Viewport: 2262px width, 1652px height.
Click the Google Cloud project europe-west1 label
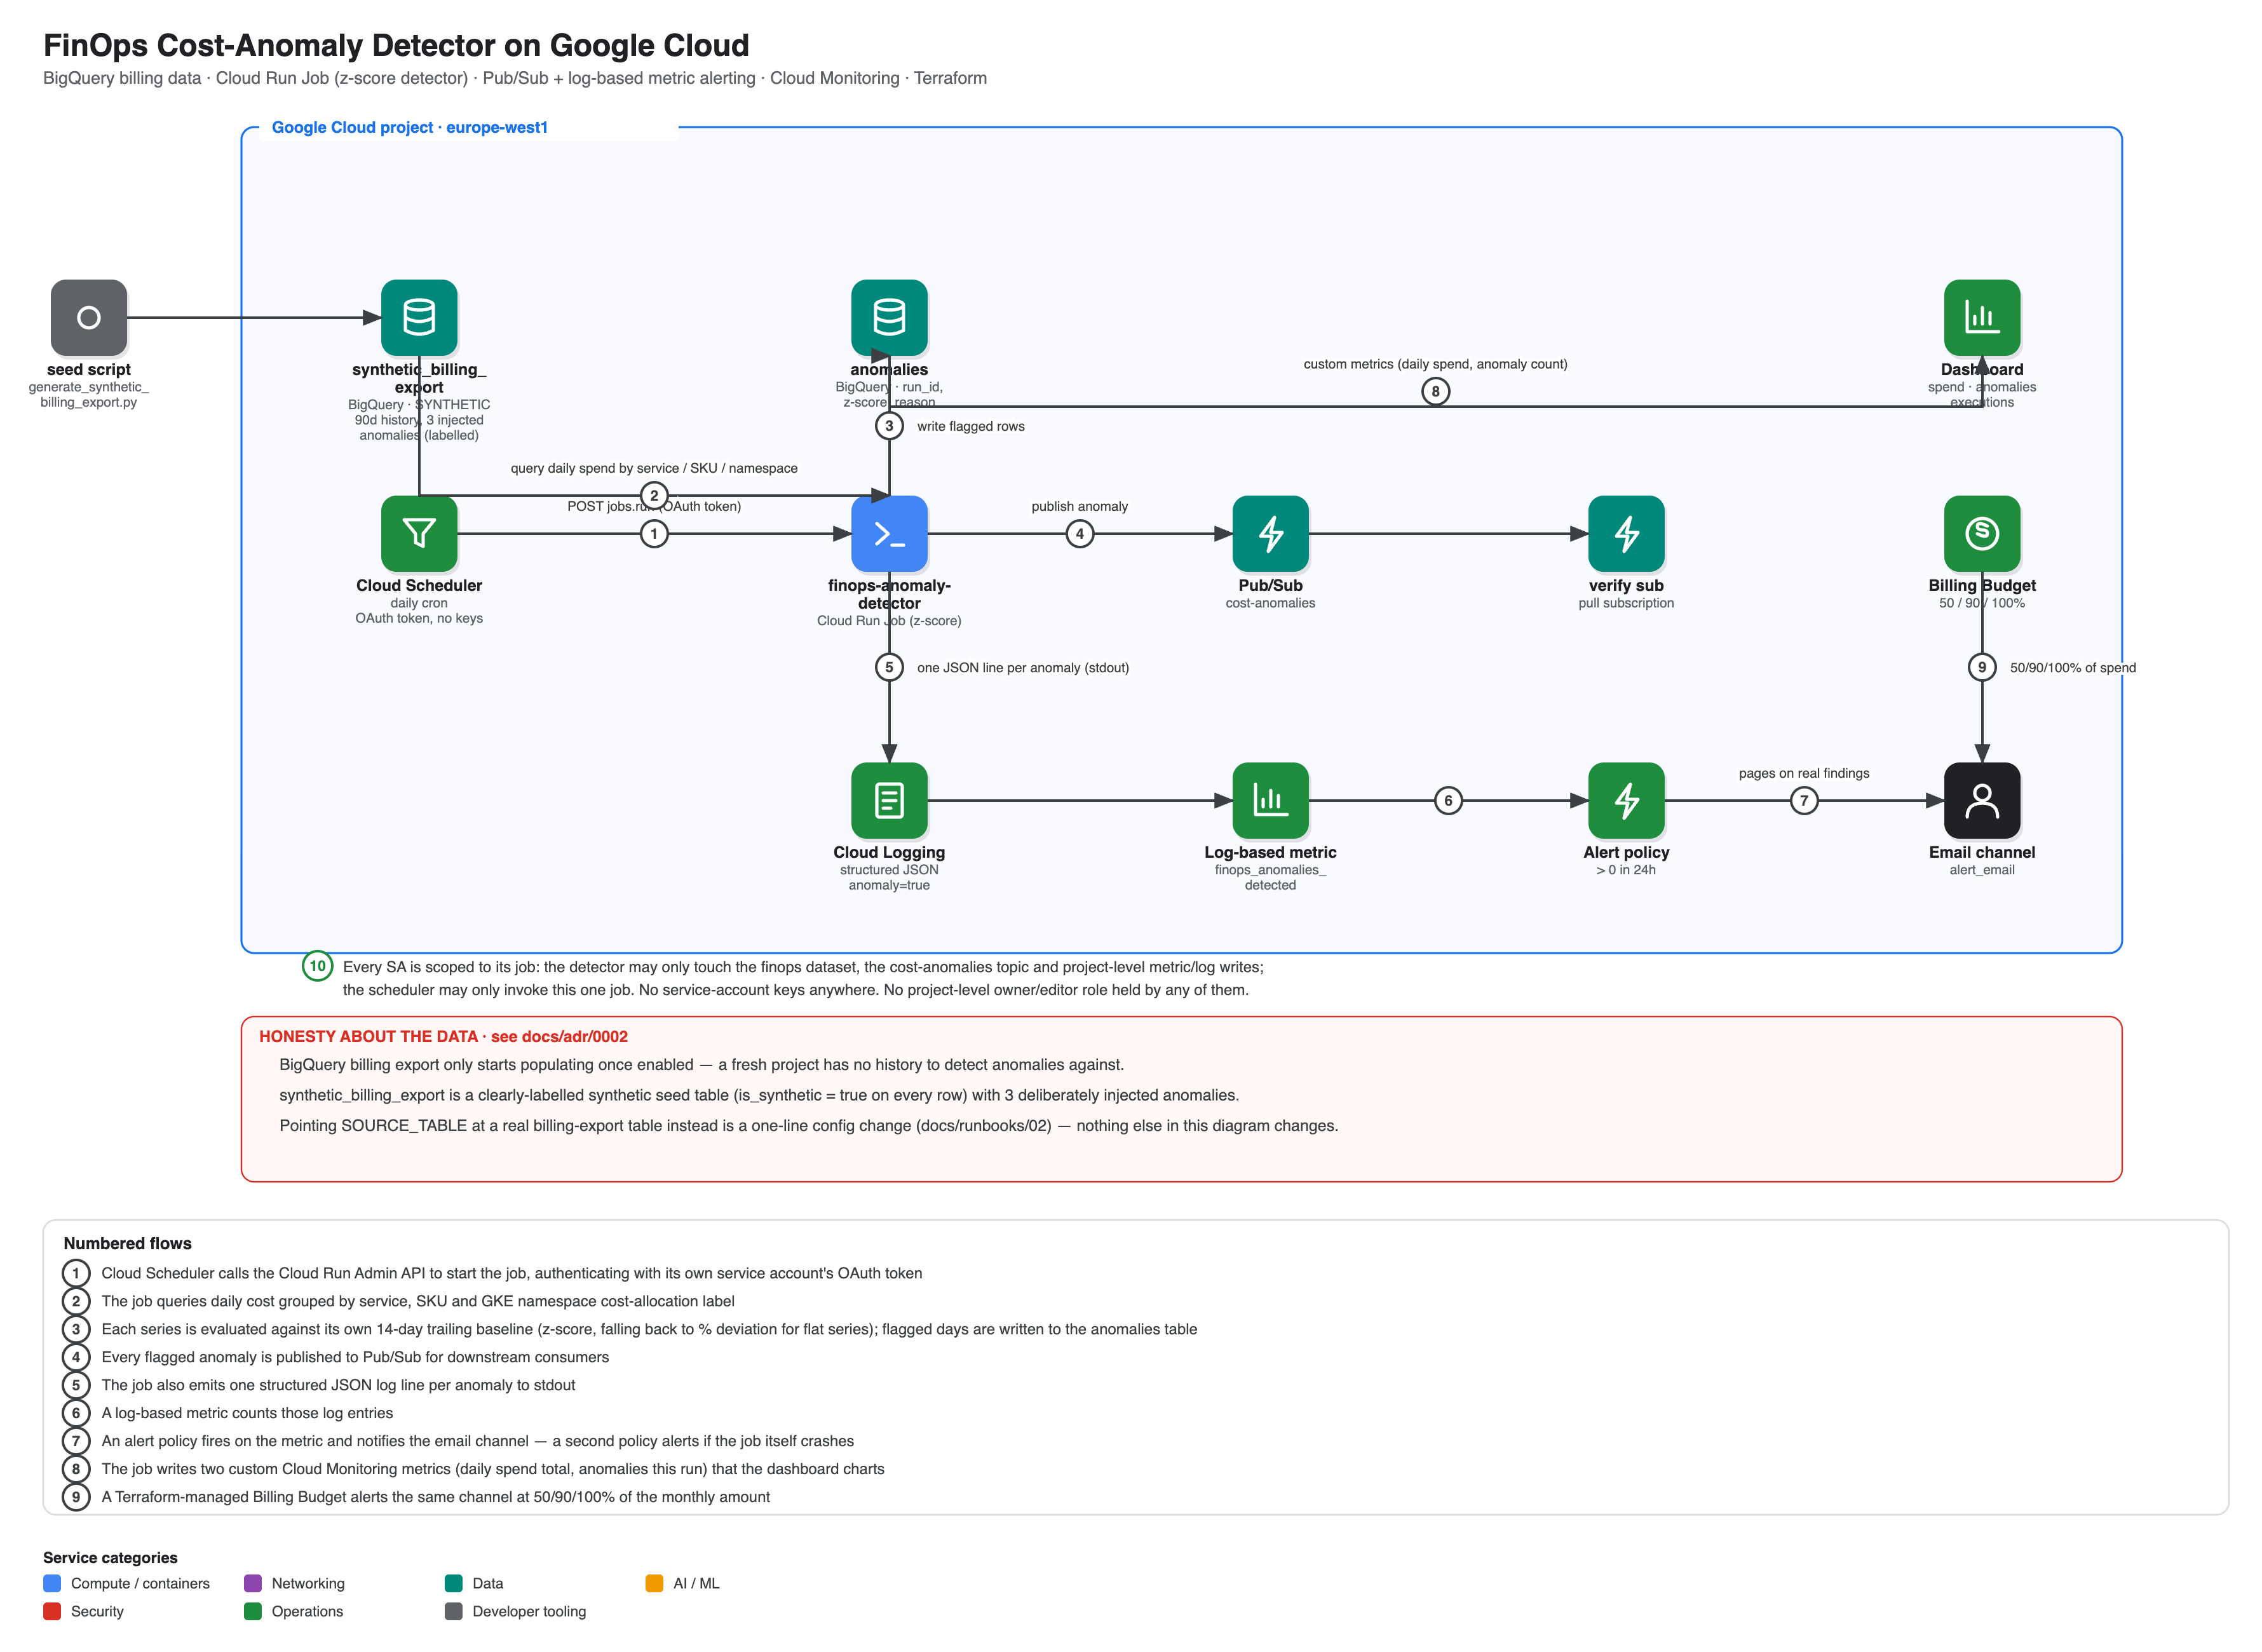[410, 128]
